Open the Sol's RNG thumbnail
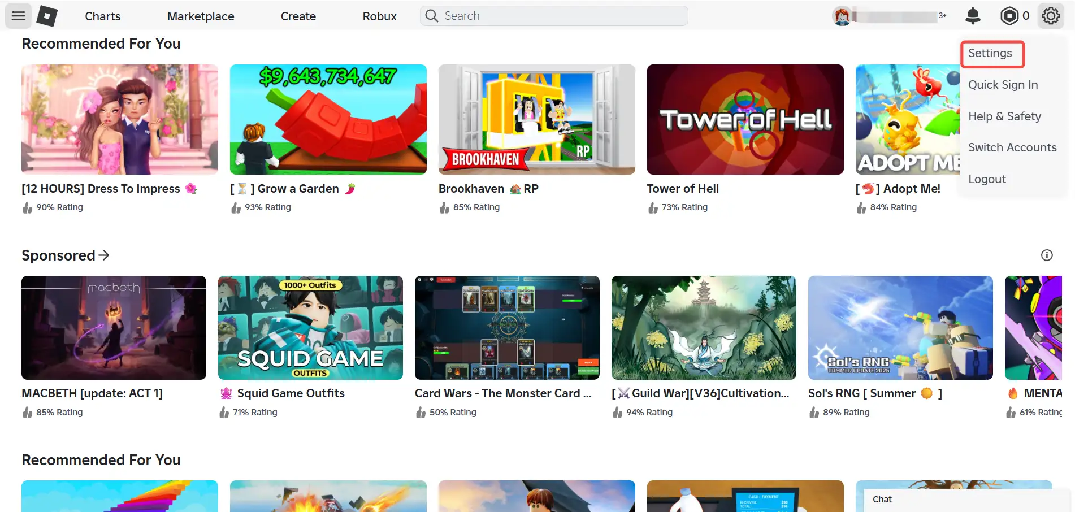 pyautogui.click(x=900, y=328)
